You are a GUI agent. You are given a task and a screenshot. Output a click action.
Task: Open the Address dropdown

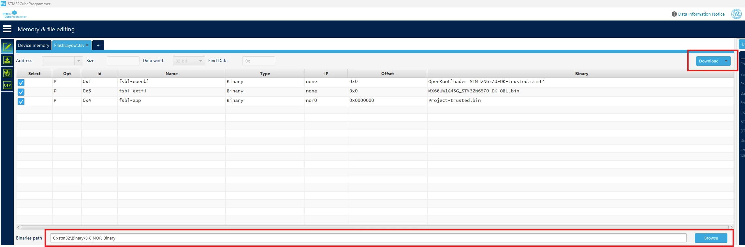(79, 61)
